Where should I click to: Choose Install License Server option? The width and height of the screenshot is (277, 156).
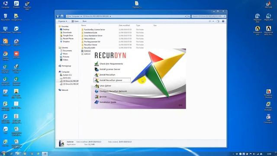[110, 69]
